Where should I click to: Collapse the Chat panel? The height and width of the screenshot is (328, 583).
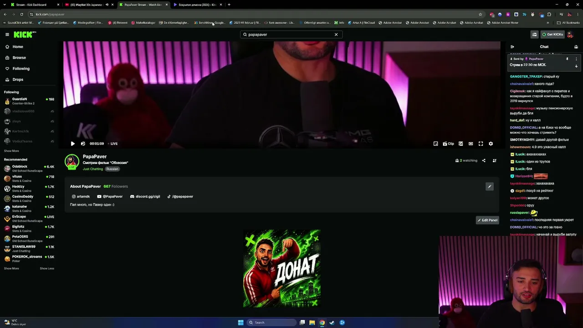pyautogui.click(x=512, y=46)
